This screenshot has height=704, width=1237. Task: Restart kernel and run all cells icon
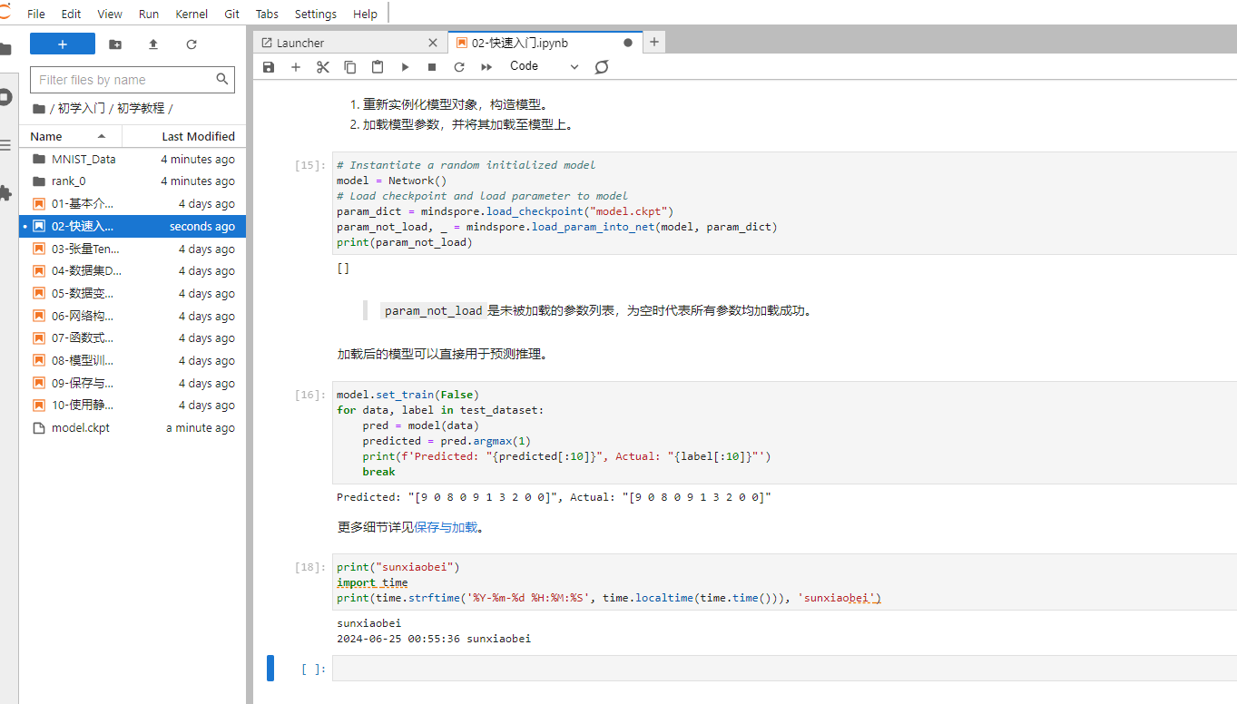click(486, 66)
